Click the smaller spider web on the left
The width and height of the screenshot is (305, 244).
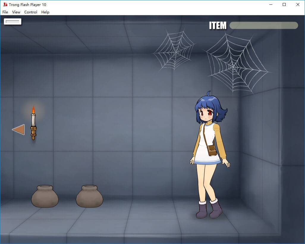coord(174,50)
